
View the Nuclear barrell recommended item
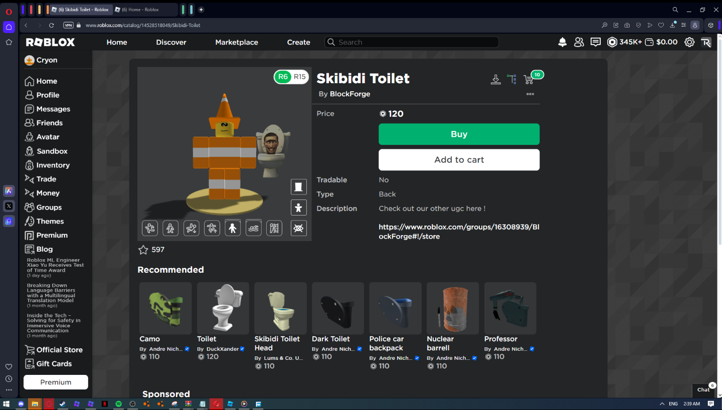click(452, 308)
